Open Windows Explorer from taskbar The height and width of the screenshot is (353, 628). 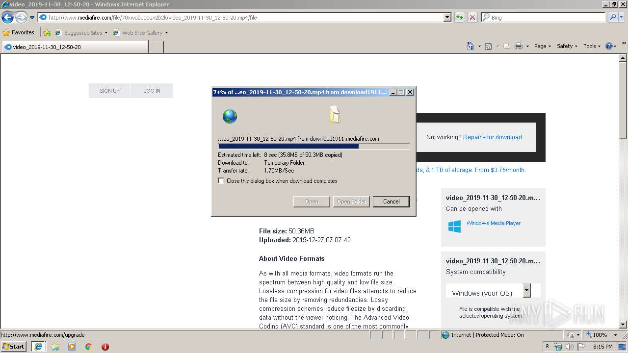[x=55, y=347]
